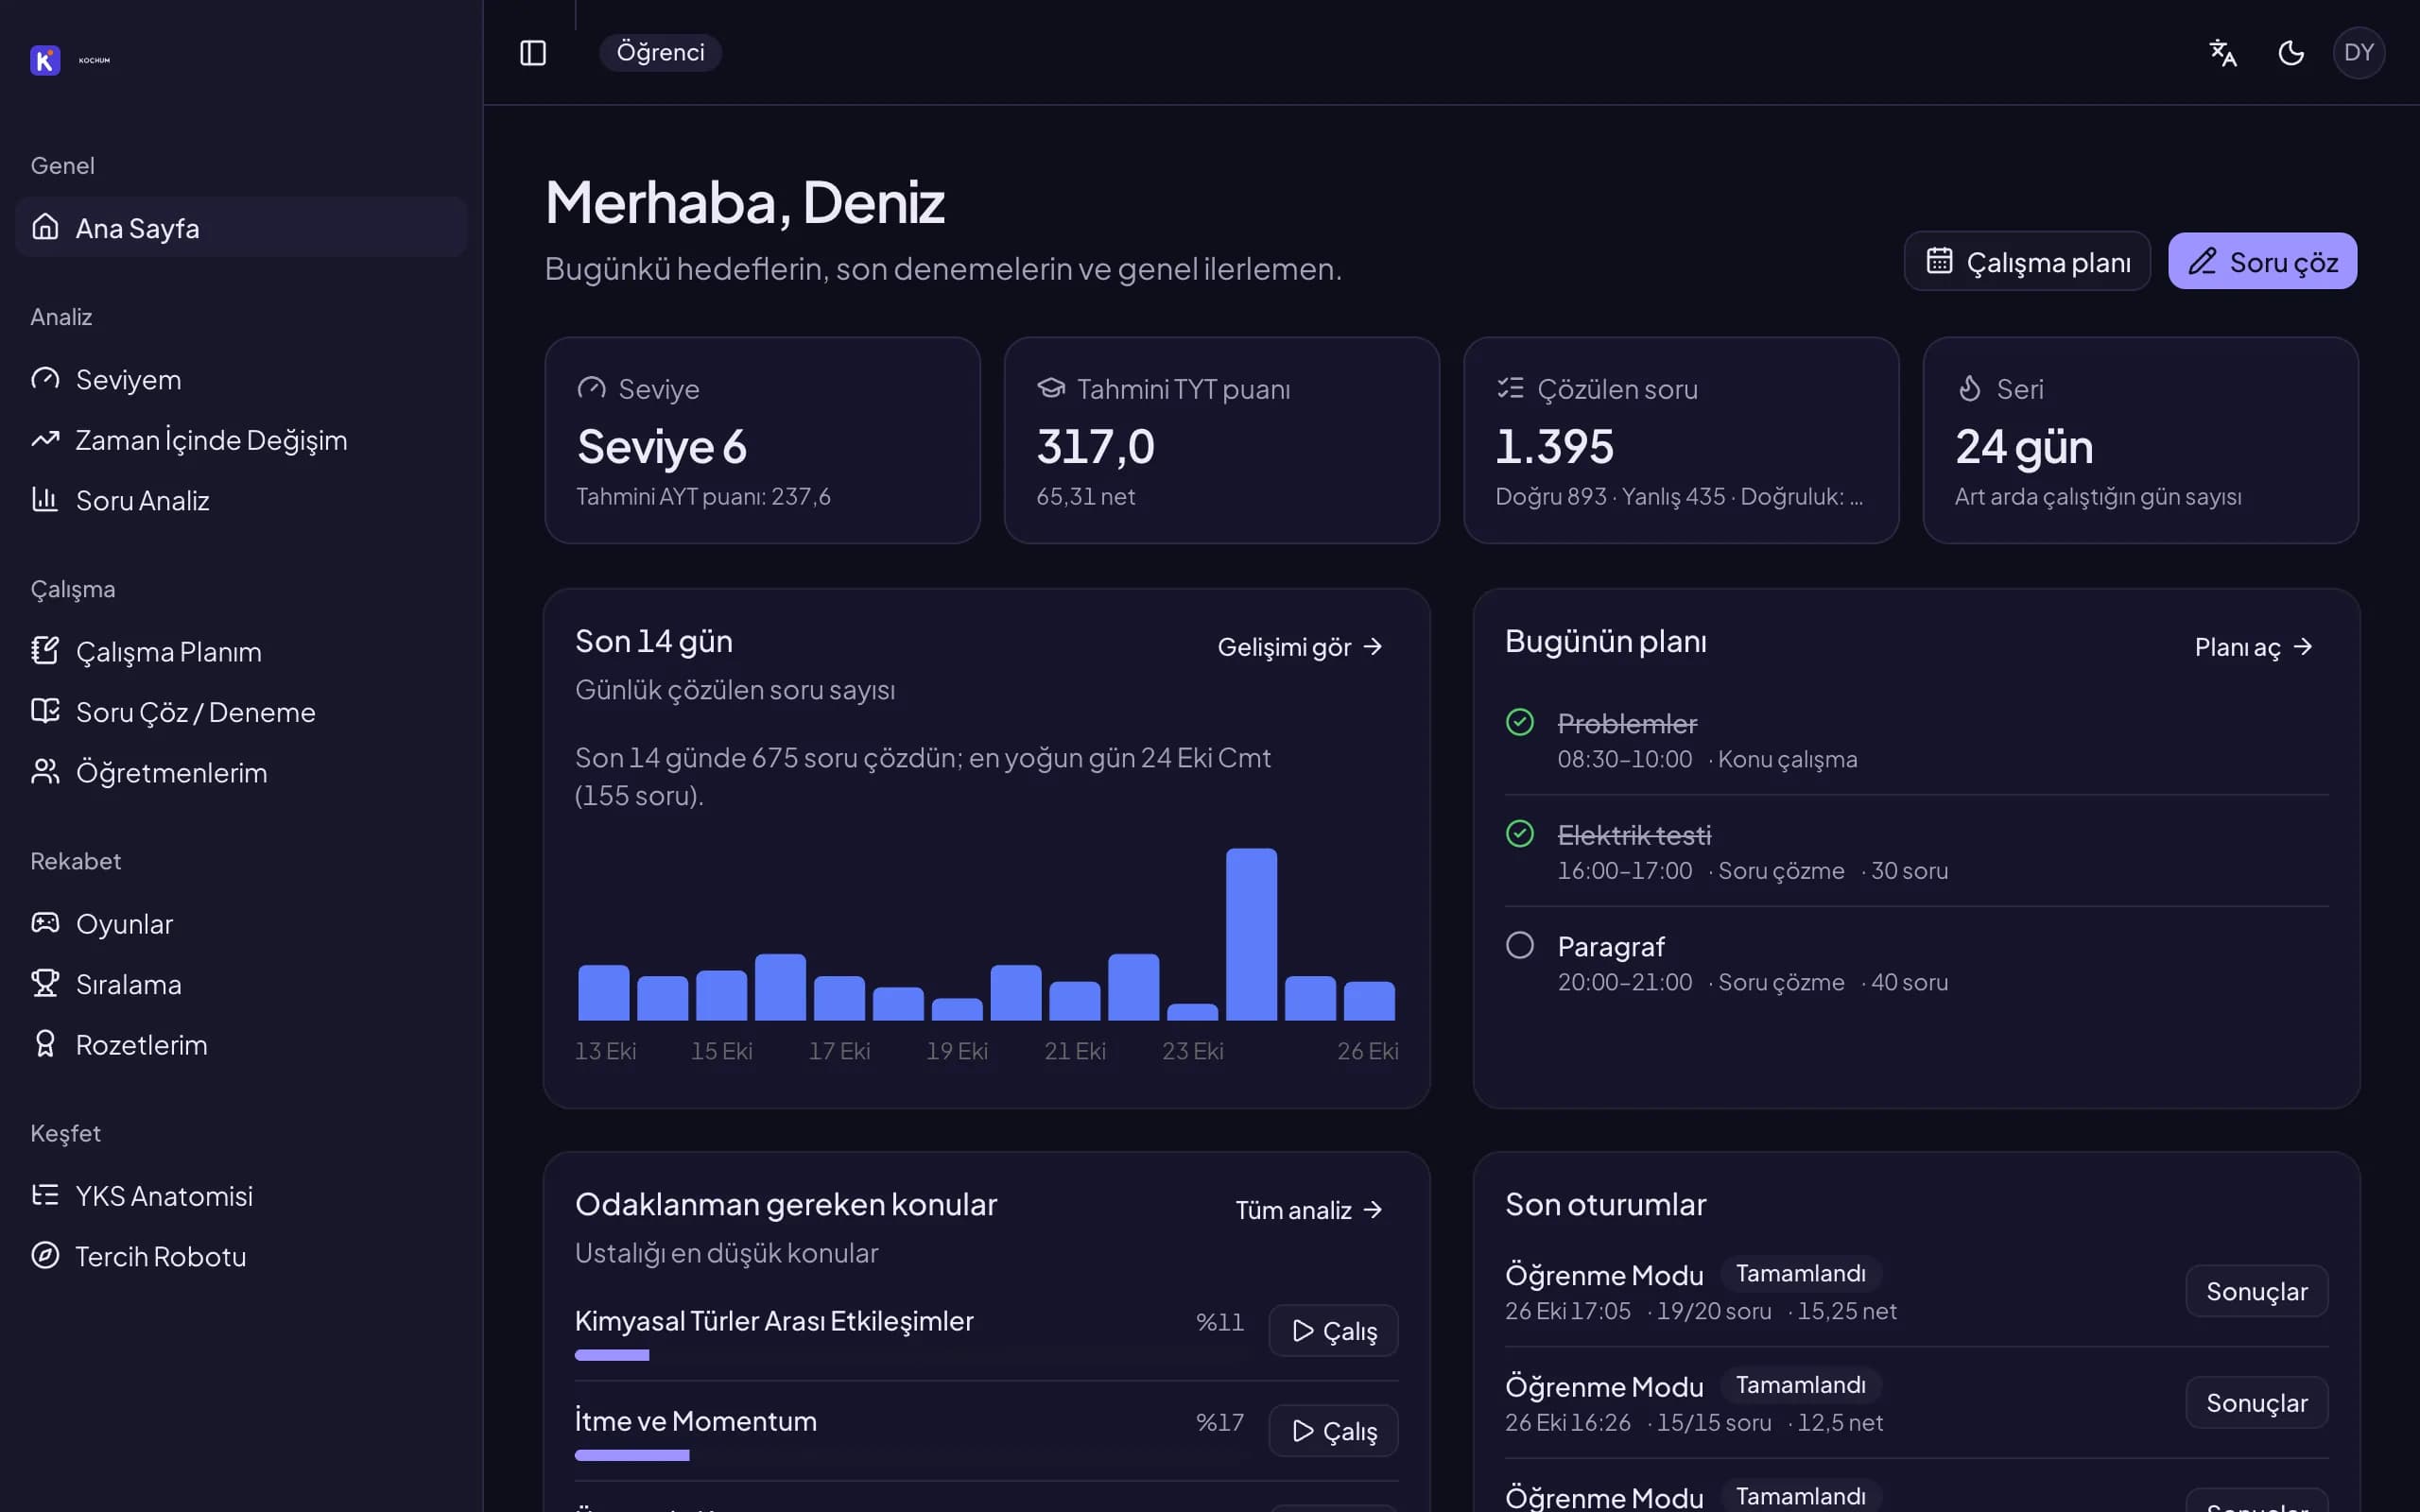Click the Çalışma Planım notebook icon
2420x1512 pixels.
[x=45, y=651]
